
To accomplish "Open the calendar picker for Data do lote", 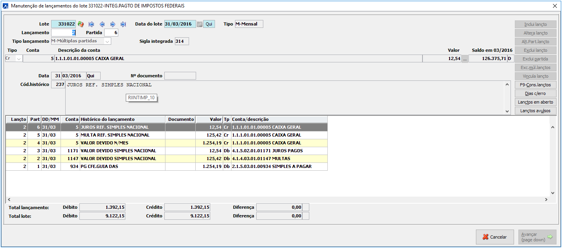I will (200, 24).
